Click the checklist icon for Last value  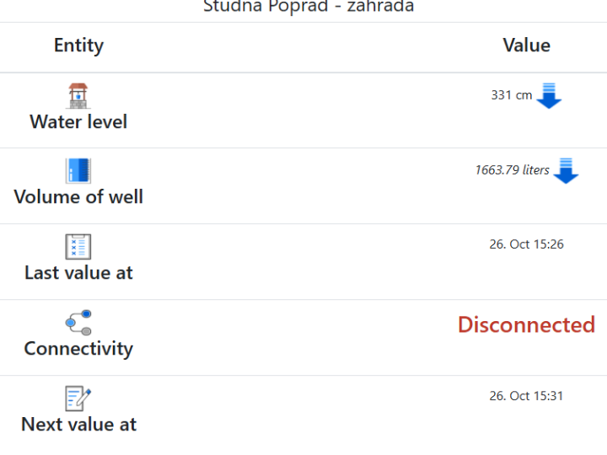click(x=78, y=247)
